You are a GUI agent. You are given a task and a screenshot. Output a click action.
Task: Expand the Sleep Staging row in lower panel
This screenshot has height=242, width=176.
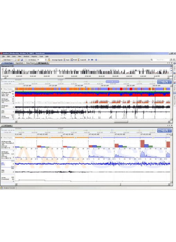(1, 137)
